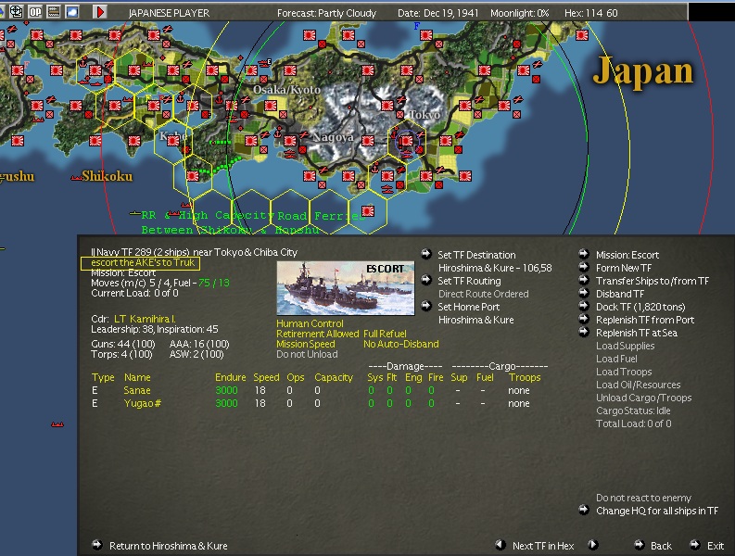Toggle Human Control setting

coord(310,323)
